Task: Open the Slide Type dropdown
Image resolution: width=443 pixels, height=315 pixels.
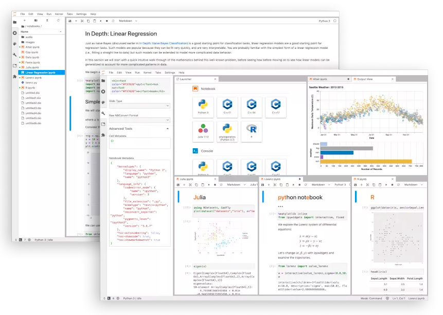Action: pyautogui.click(x=139, y=106)
